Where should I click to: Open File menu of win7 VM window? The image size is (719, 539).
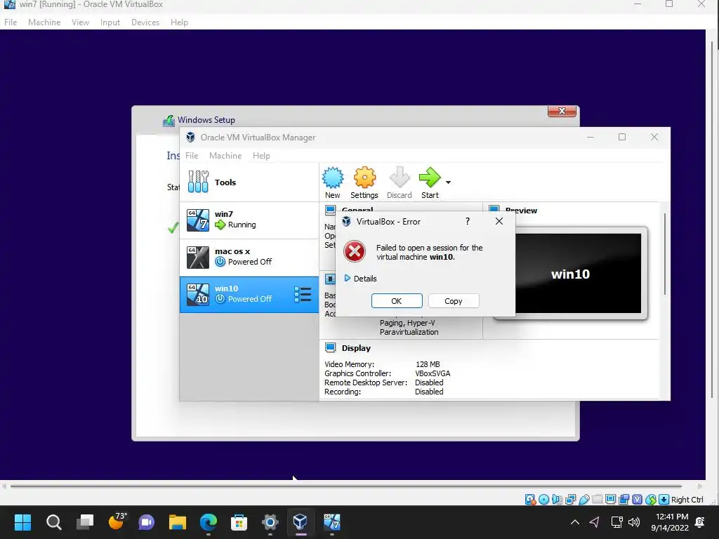tap(11, 22)
